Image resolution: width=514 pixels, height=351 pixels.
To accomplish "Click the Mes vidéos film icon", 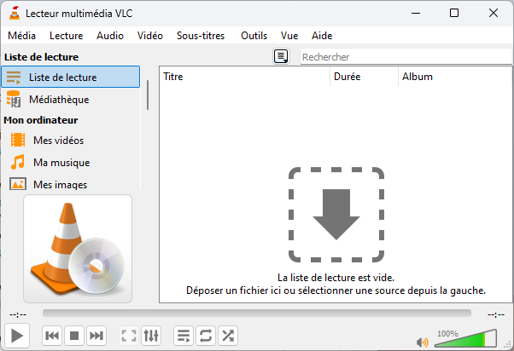I will [x=18, y=140].
